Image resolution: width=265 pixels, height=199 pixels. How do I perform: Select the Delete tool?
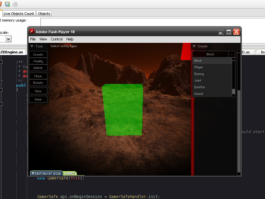pyautogui.click(x=38, y=68)
